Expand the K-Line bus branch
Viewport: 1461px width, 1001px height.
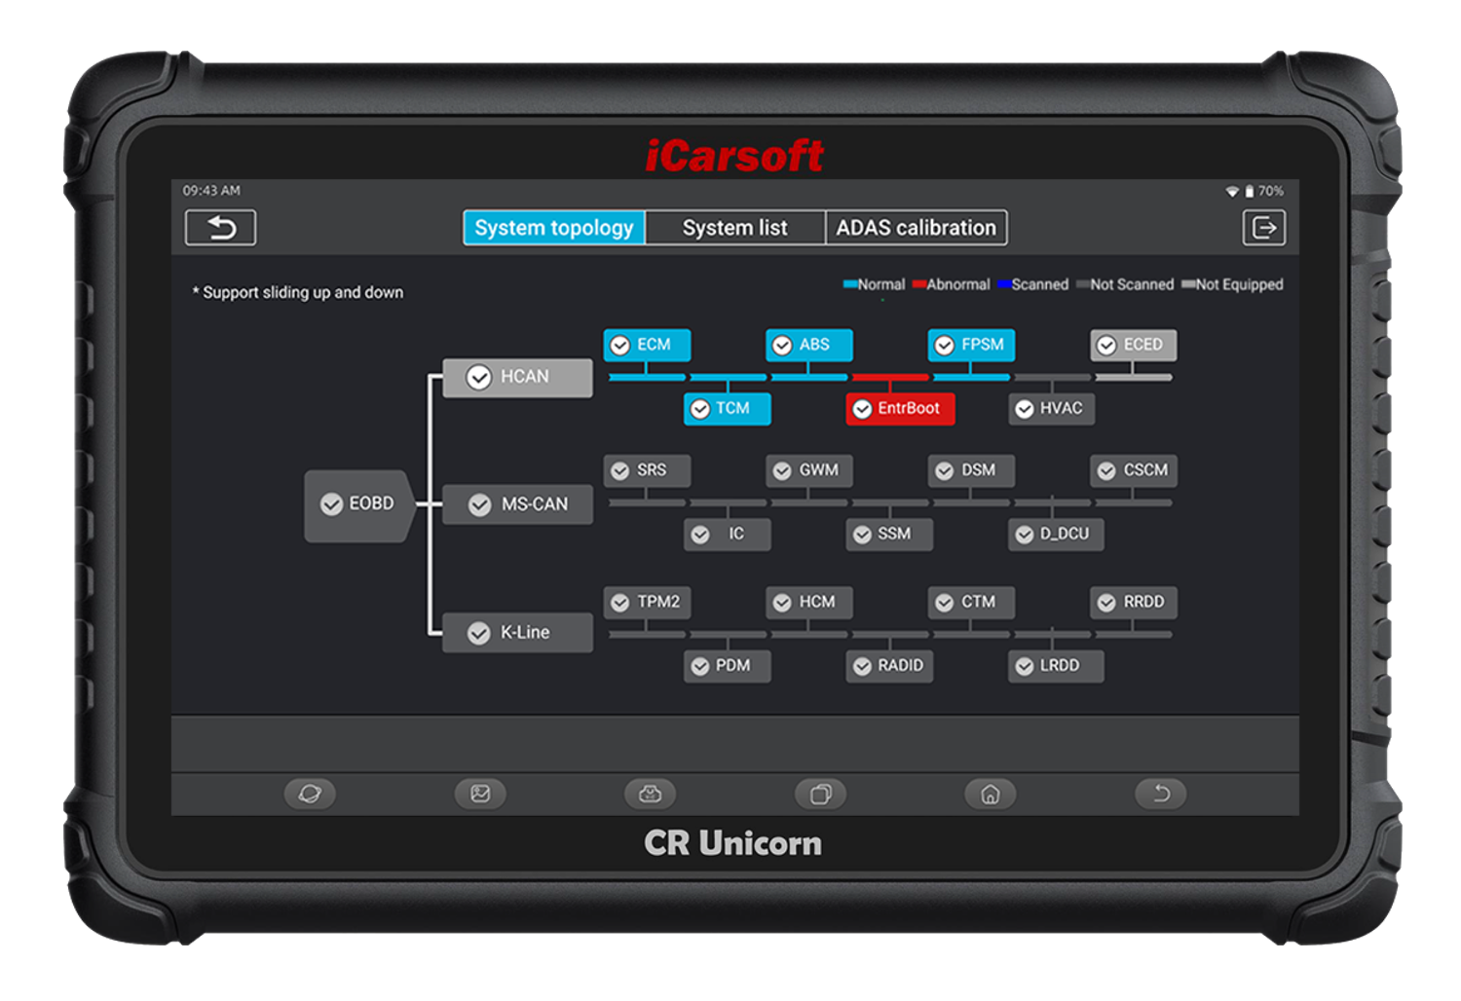coord(517,633)
